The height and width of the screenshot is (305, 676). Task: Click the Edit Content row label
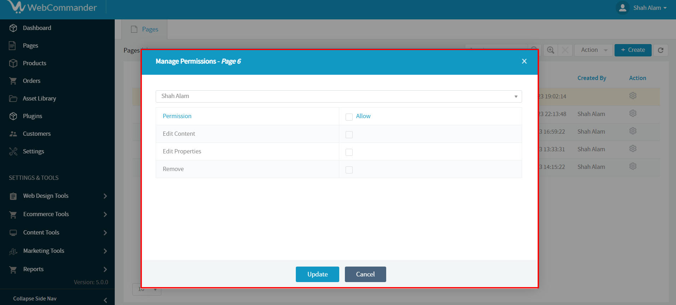point(179,134)
